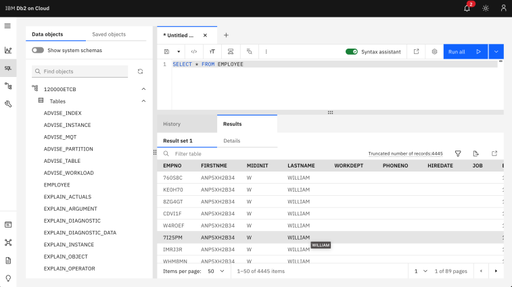Click the hamburger navigation menu
512x287 pixels.
tap(8, 26)
